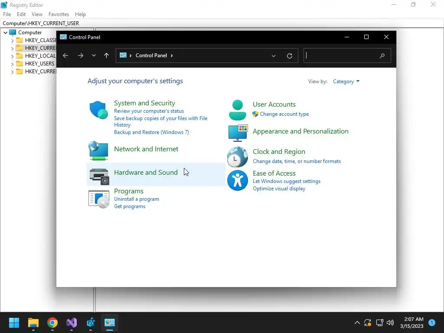Open Network and Internet category
The image size is (444, 333).
click(x=146, y=149)
